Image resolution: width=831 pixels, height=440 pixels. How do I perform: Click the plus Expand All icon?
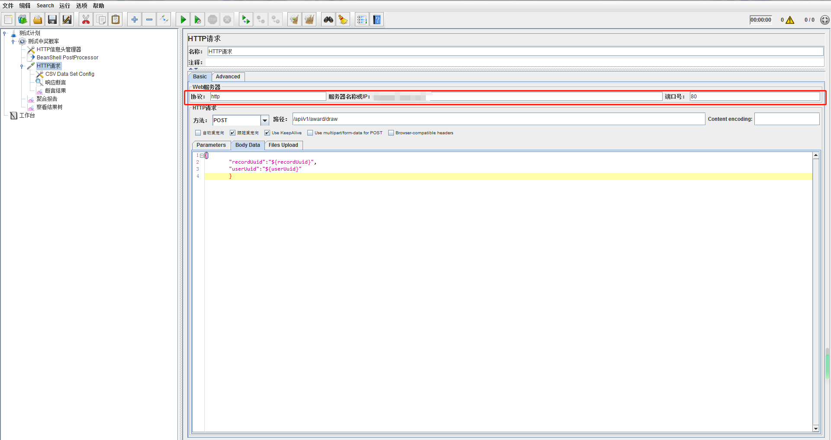(x=135, y=20)
